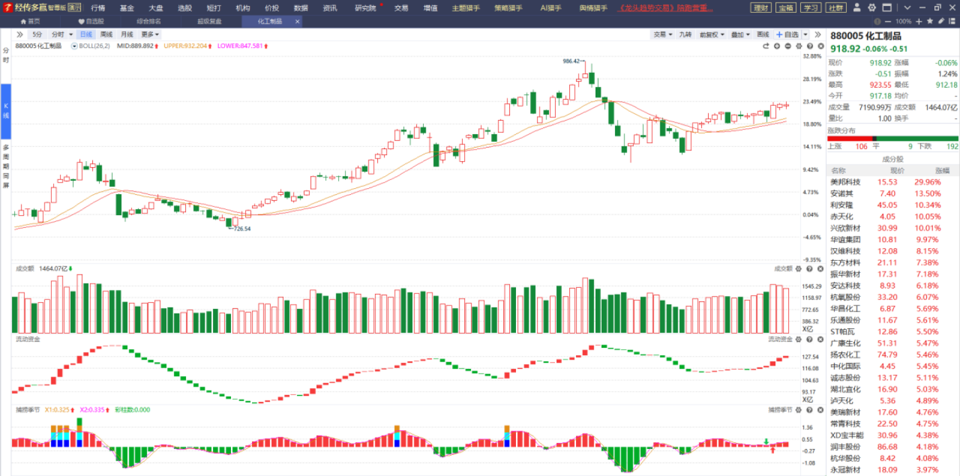Switch chart period to 月线
The image size is (960, 476).
pos(127,34)
